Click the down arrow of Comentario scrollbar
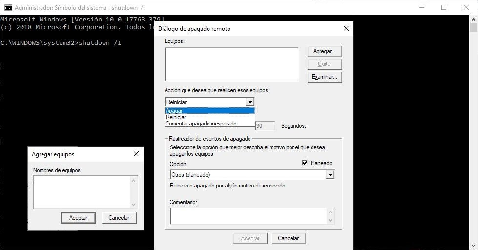 (x=331, y=220)
